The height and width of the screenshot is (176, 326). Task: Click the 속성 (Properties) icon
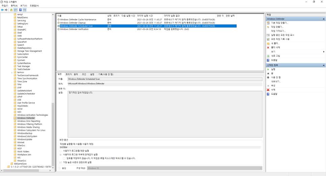point(268,85)
